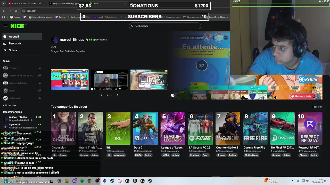Open Chrome from the taskbar
The height and width of the screenshot is (185, 330).
coord(89,181)
